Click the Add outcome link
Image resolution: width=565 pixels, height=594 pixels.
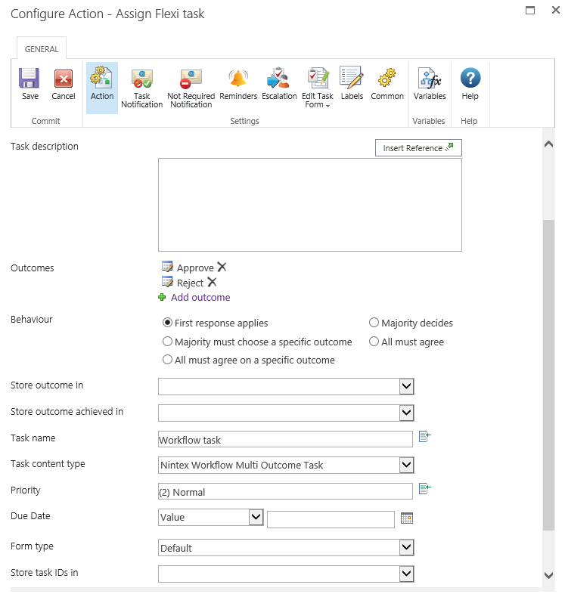tap(200, 298)
